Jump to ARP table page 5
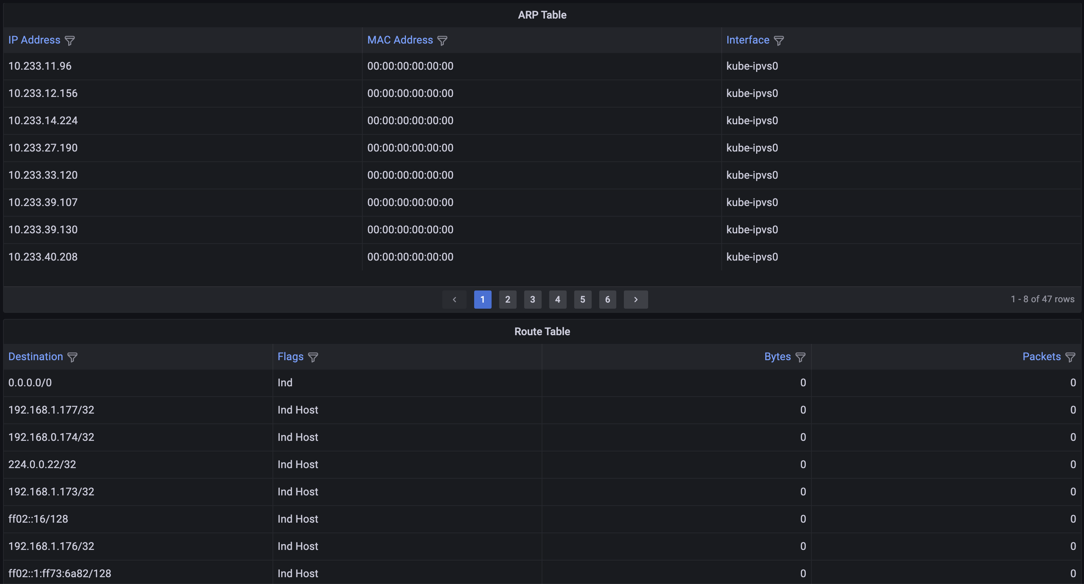 point(583,299)
